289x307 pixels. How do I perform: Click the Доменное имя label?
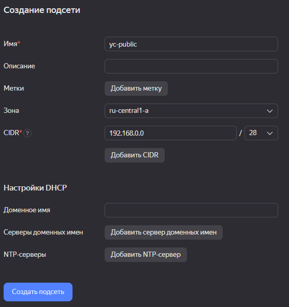27,210
